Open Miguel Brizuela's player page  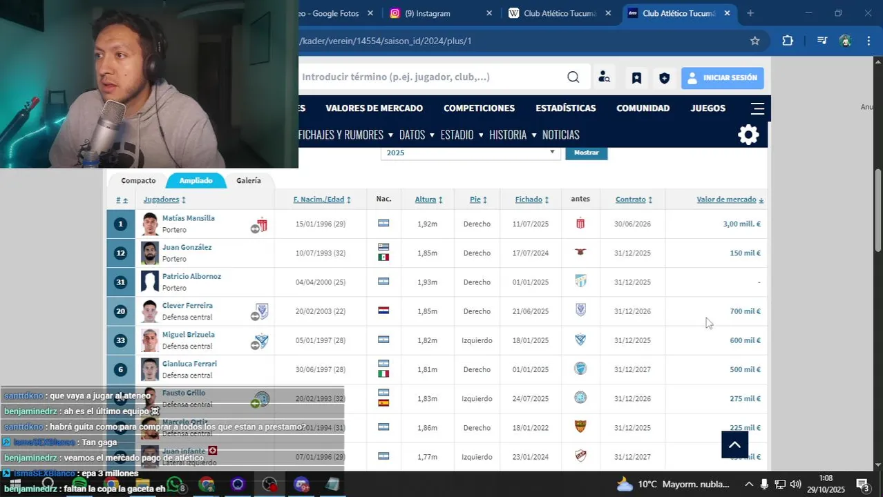click(x=188, y=335)
